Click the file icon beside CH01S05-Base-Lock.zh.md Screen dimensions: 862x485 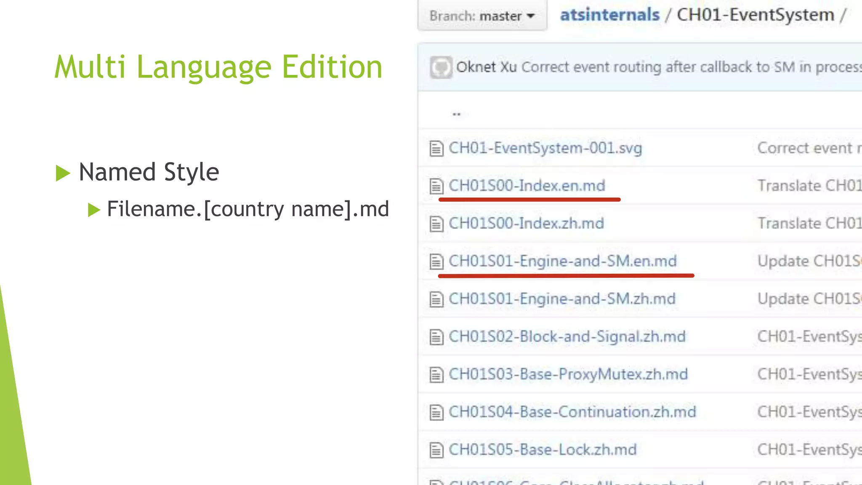point(436,450)
